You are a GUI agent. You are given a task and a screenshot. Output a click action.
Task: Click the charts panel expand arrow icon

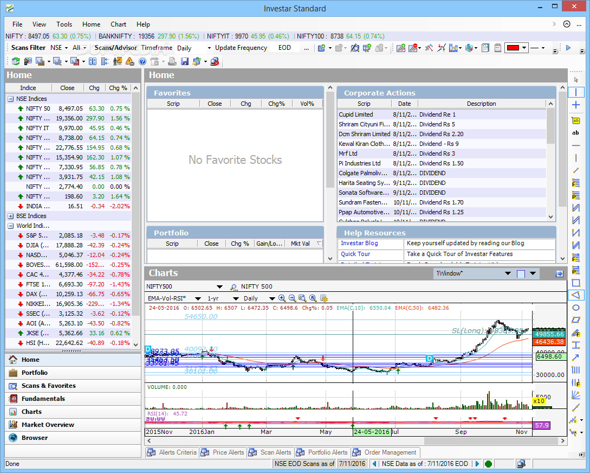click(x=560, y=274)
